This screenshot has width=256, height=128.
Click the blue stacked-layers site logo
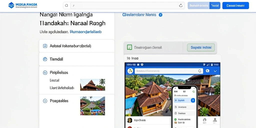click(11, 5)
